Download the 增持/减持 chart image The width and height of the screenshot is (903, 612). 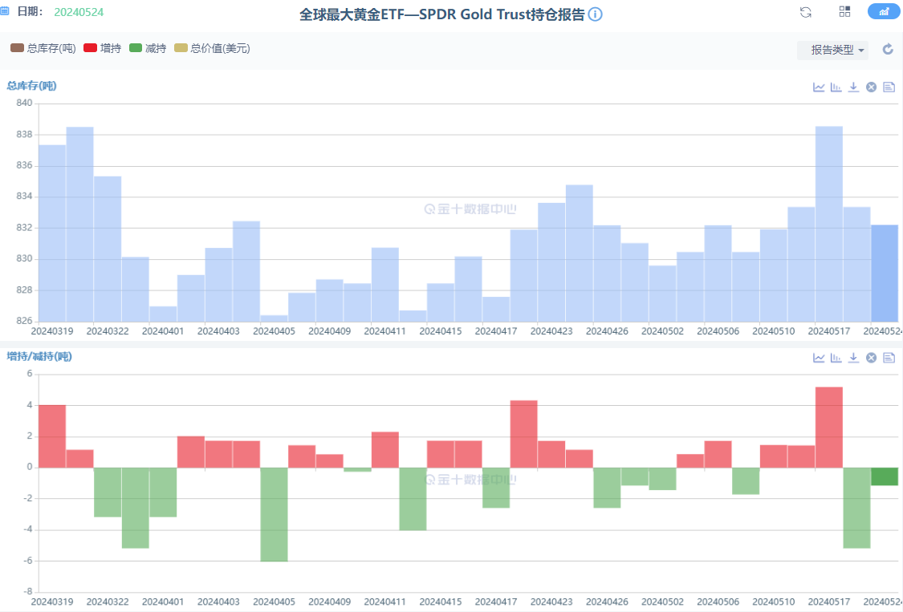coord(853,358)
